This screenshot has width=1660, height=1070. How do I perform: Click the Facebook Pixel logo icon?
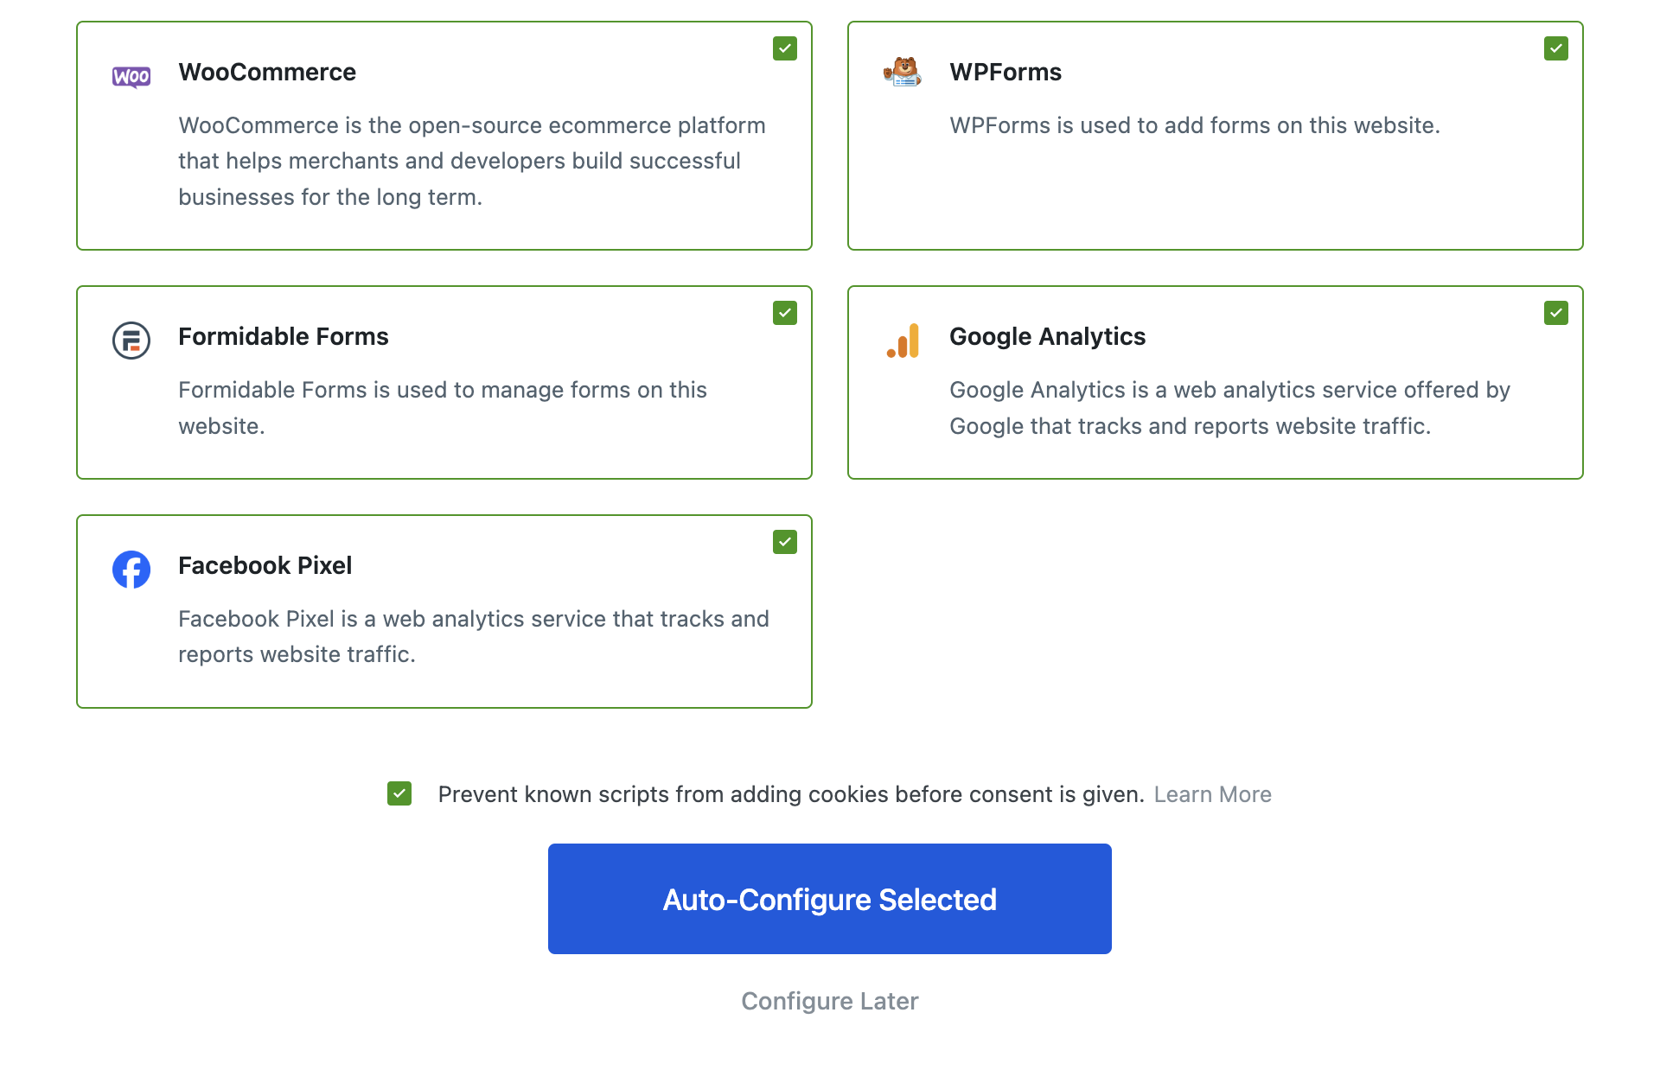pos(131,570)
